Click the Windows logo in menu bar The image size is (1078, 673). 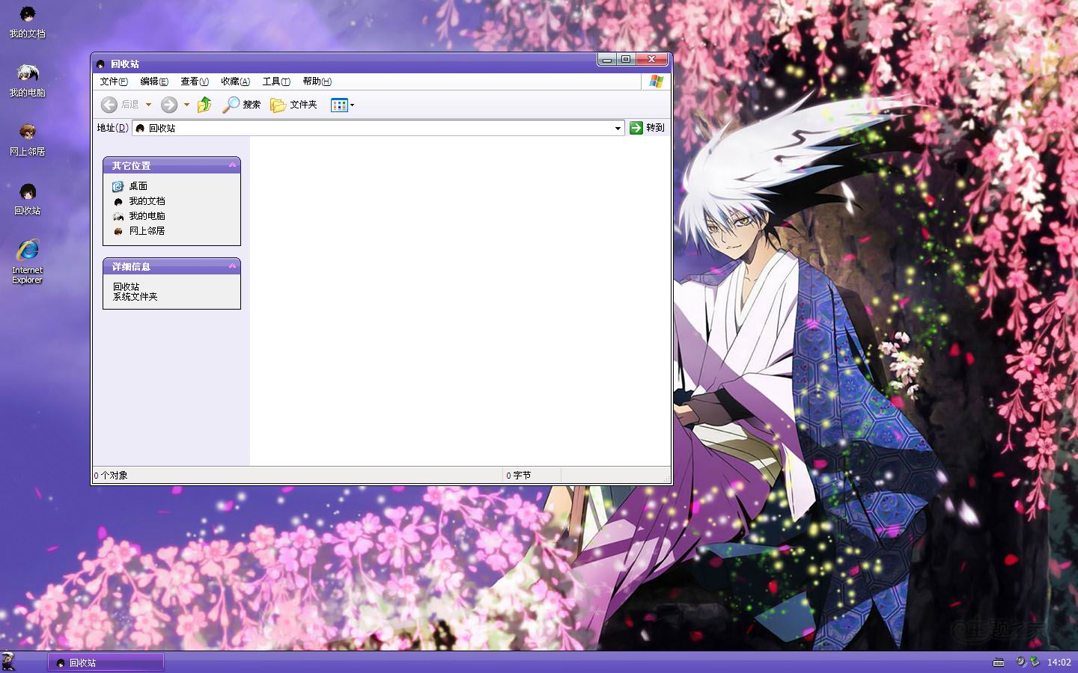657,82
